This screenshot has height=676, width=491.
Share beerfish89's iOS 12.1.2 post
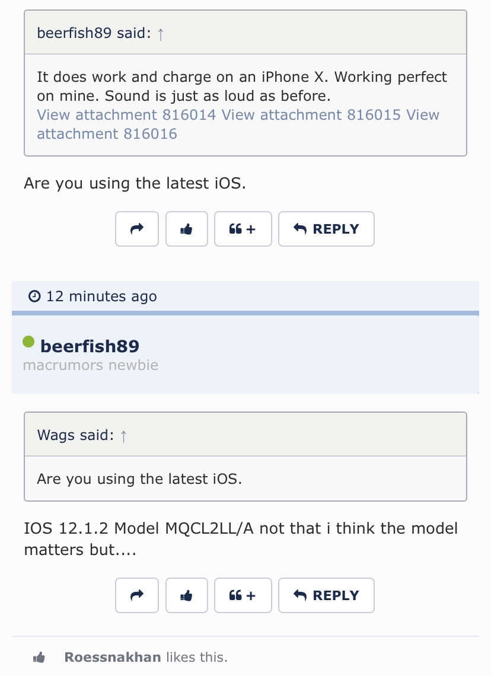[x=136, y=595]
